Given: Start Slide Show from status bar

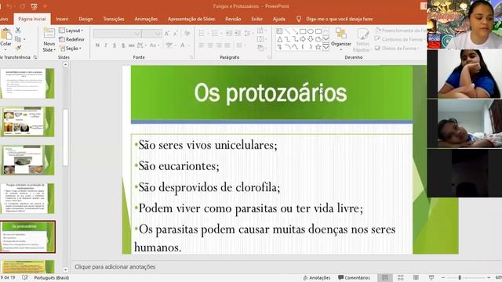Looking at the screenshot, I should click(x=431, y=277).
